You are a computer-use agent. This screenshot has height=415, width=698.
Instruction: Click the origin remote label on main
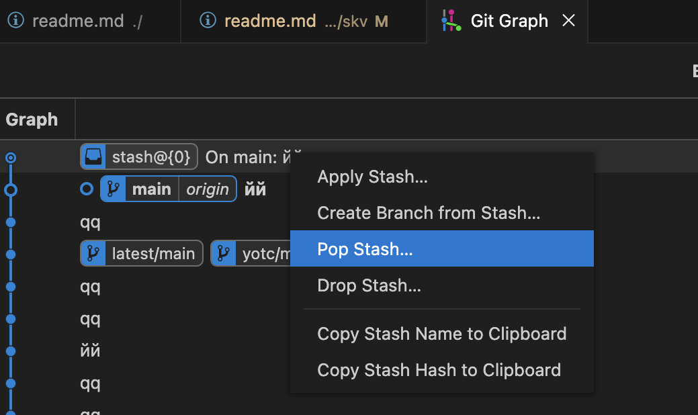208,189
